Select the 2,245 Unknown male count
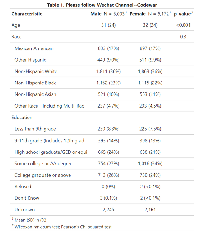Image resolution: width=205 pixels, height=235 pixels. pyautogui.click(x=109, y=210)
